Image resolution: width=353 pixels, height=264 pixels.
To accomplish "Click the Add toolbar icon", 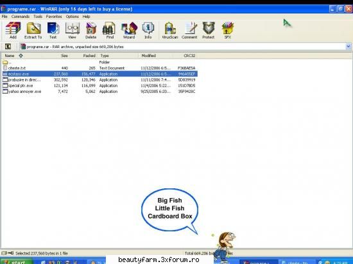I will click(13, 31).
